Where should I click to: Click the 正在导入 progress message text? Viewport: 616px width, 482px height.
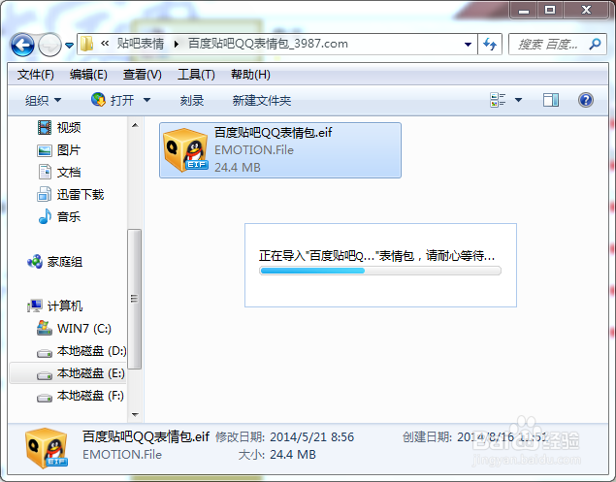(376, 256)
